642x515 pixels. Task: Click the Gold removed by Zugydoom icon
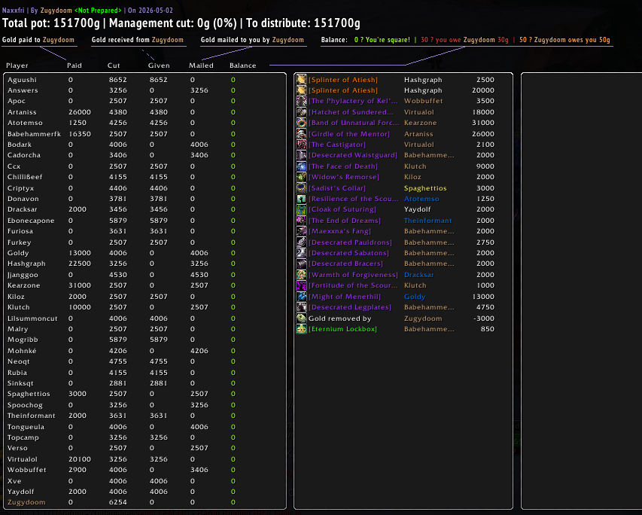301,318
